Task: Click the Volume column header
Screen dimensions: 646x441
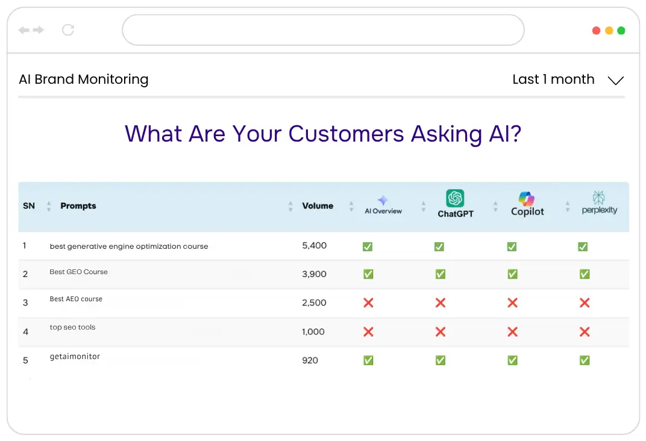Action: click(x=318, y=206)
